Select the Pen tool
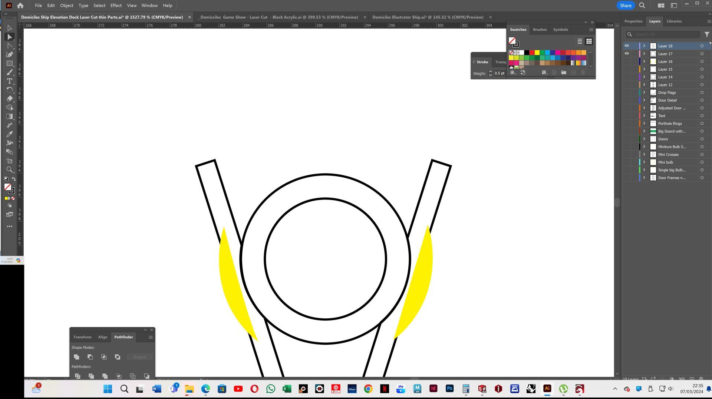712x399 pixels. click(10, 55)
